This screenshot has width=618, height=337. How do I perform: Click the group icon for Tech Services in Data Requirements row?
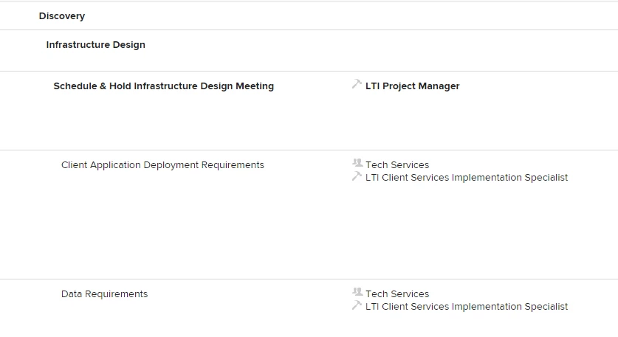coord(357,293)
